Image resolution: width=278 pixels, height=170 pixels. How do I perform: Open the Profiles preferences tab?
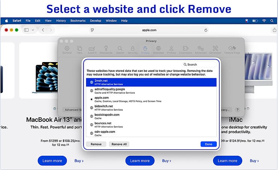(171, 50)
